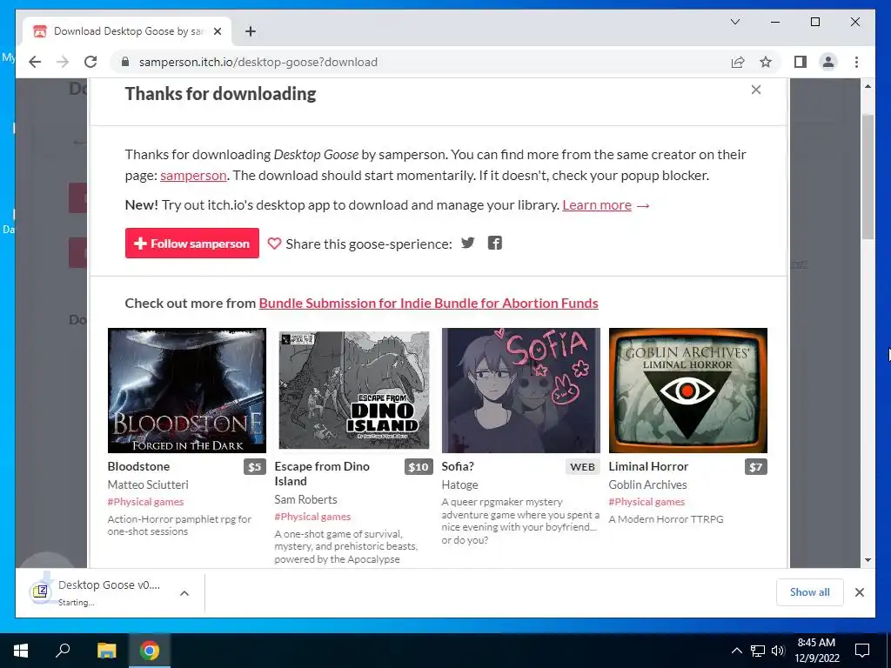Open the notification center icon

(x=862, y=651)
